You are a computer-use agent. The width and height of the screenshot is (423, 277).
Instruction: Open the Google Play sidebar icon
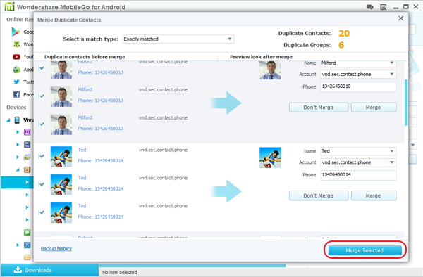coord(16,32)
